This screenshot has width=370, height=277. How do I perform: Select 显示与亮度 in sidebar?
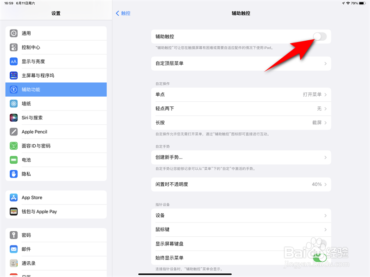click(x=56, y=62)
